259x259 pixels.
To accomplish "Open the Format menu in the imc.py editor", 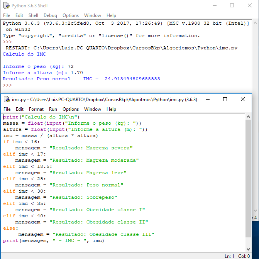I will [x=36, y=109].
